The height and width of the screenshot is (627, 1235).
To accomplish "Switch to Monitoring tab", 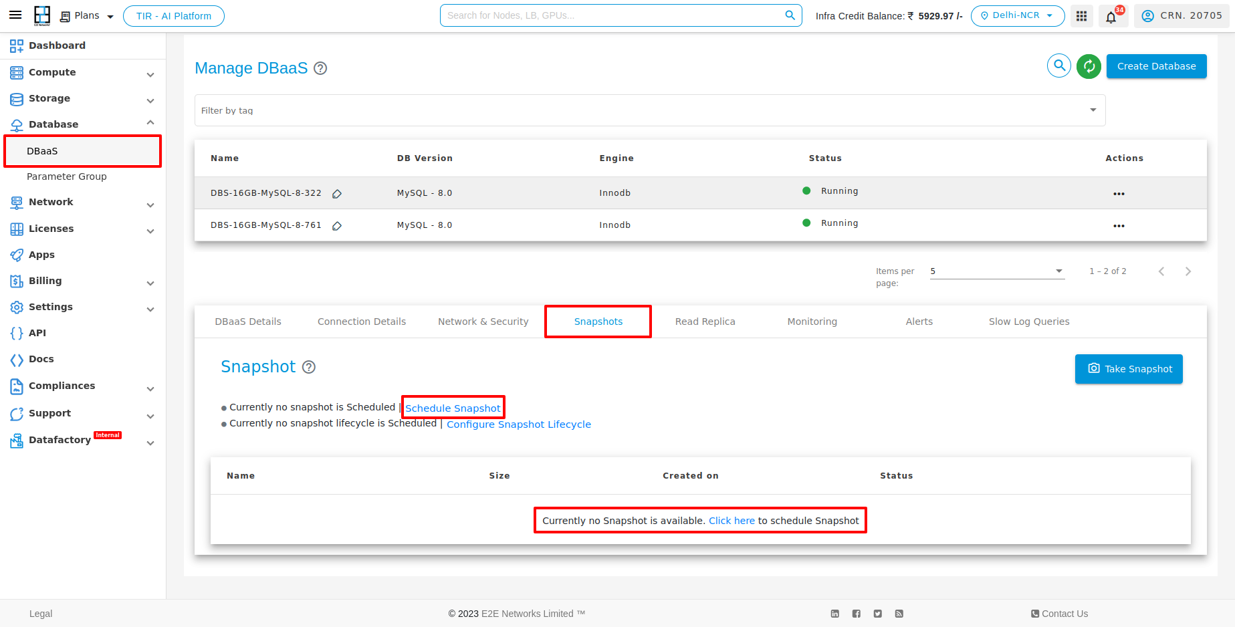I will coord(812,322).
